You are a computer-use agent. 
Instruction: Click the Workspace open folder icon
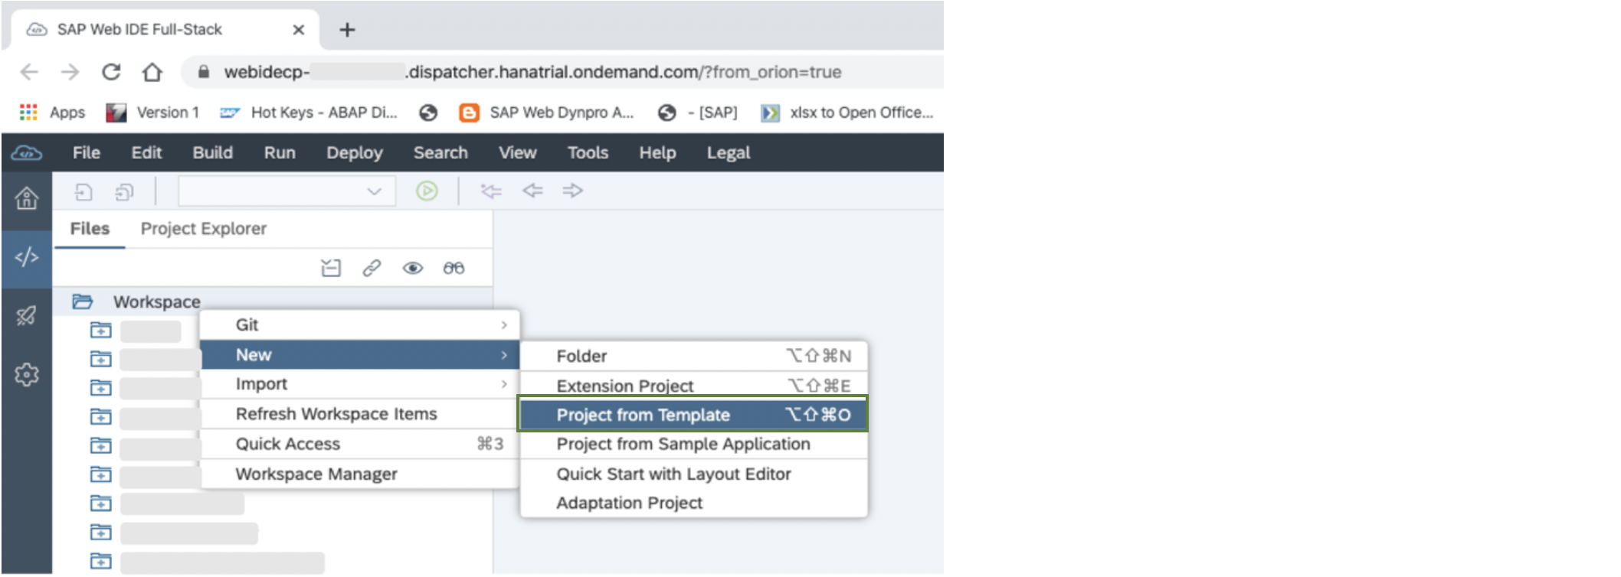(x=83, y=302)
